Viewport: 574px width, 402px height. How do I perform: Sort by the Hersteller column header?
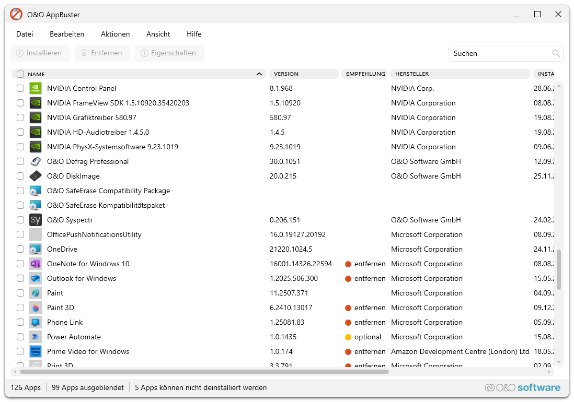[x=460, y=74]
